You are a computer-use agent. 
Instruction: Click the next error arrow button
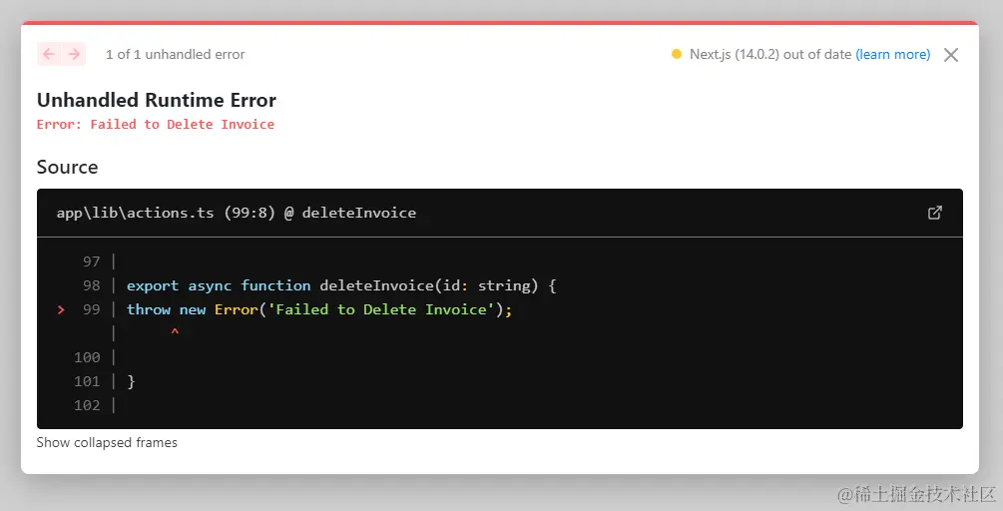[x=74, y=54]
